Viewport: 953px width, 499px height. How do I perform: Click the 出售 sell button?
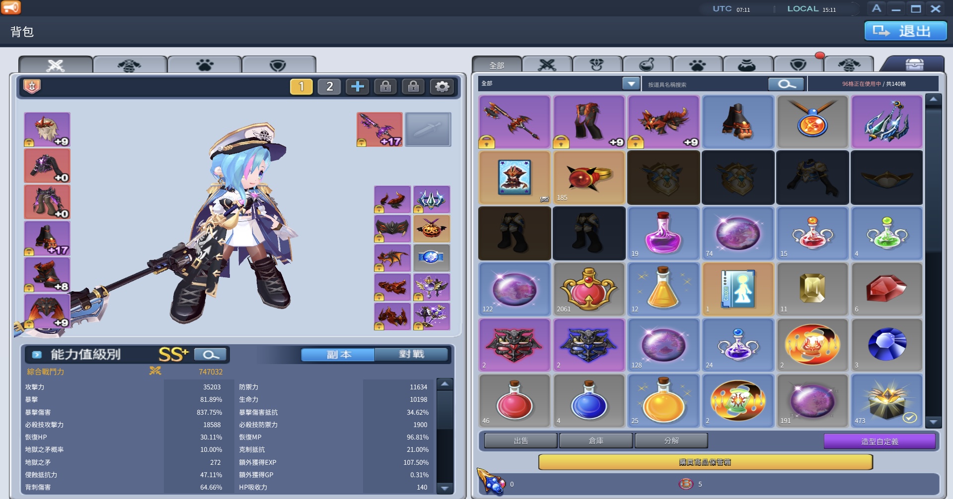tap(521, 440)
